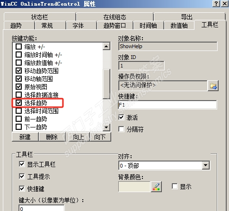The image size is (229, 211).
Task: Click the background color swatch
Action: click(134, 187)
